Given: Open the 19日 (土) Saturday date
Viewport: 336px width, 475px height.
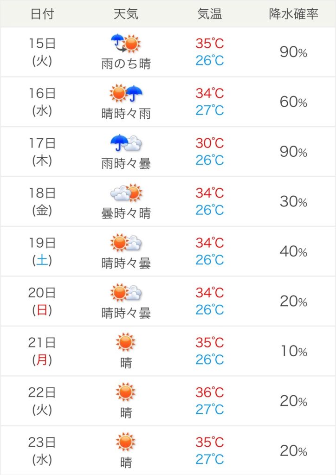Looking at the screenshot, I should tap(42, 251).
